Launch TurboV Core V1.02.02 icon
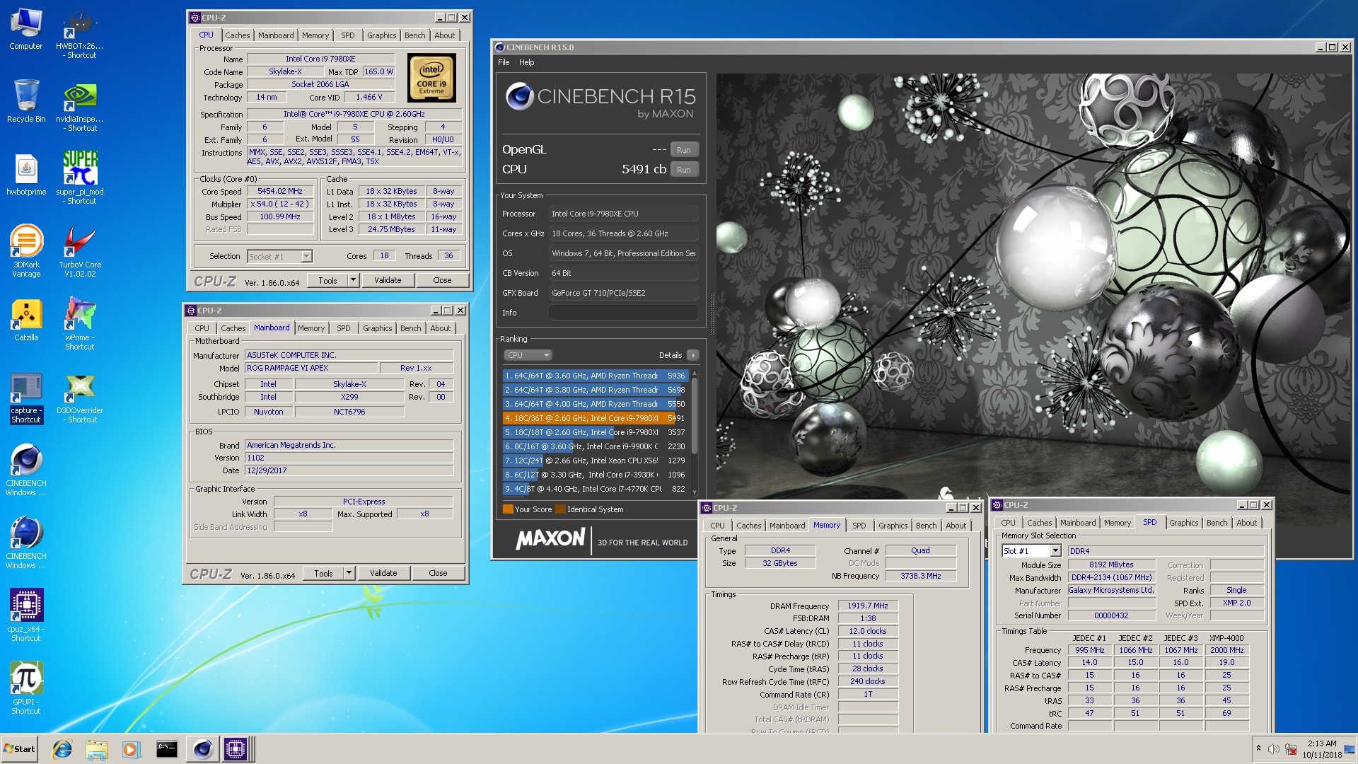The image size is (1358, 764). tap(80, 251)
